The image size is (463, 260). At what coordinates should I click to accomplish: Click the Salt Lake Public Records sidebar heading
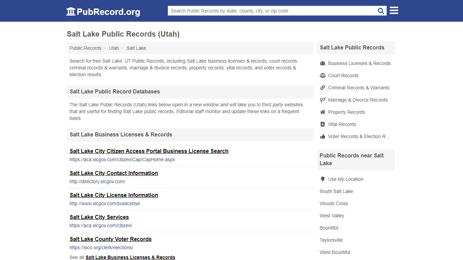352,47
